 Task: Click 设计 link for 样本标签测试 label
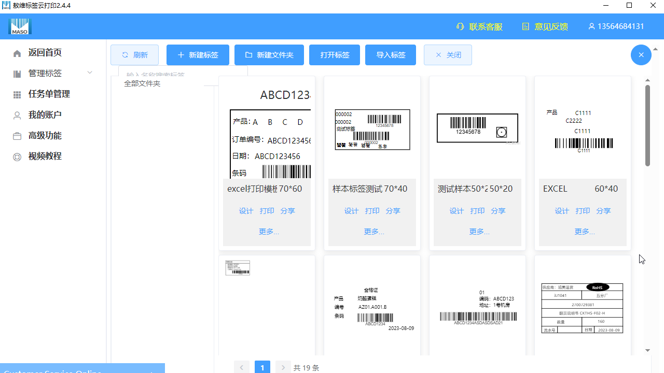[x=351, y=211]
